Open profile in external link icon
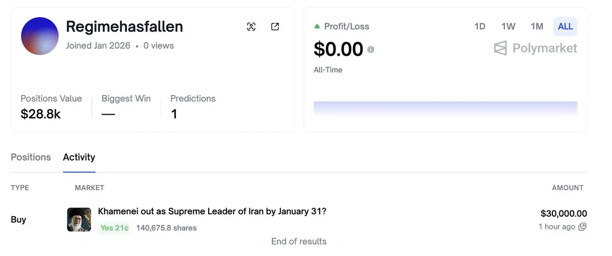The width and height of the screenshot is (612, 256). point(275,27)
